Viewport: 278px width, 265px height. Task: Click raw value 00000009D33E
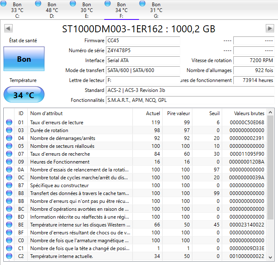(247, 248)
